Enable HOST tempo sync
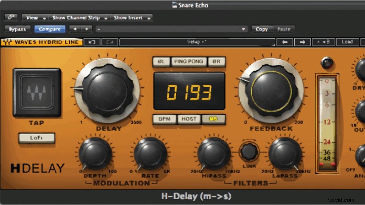Image resolution: width=365 pixels, height=205 pixels. [189, 119]
